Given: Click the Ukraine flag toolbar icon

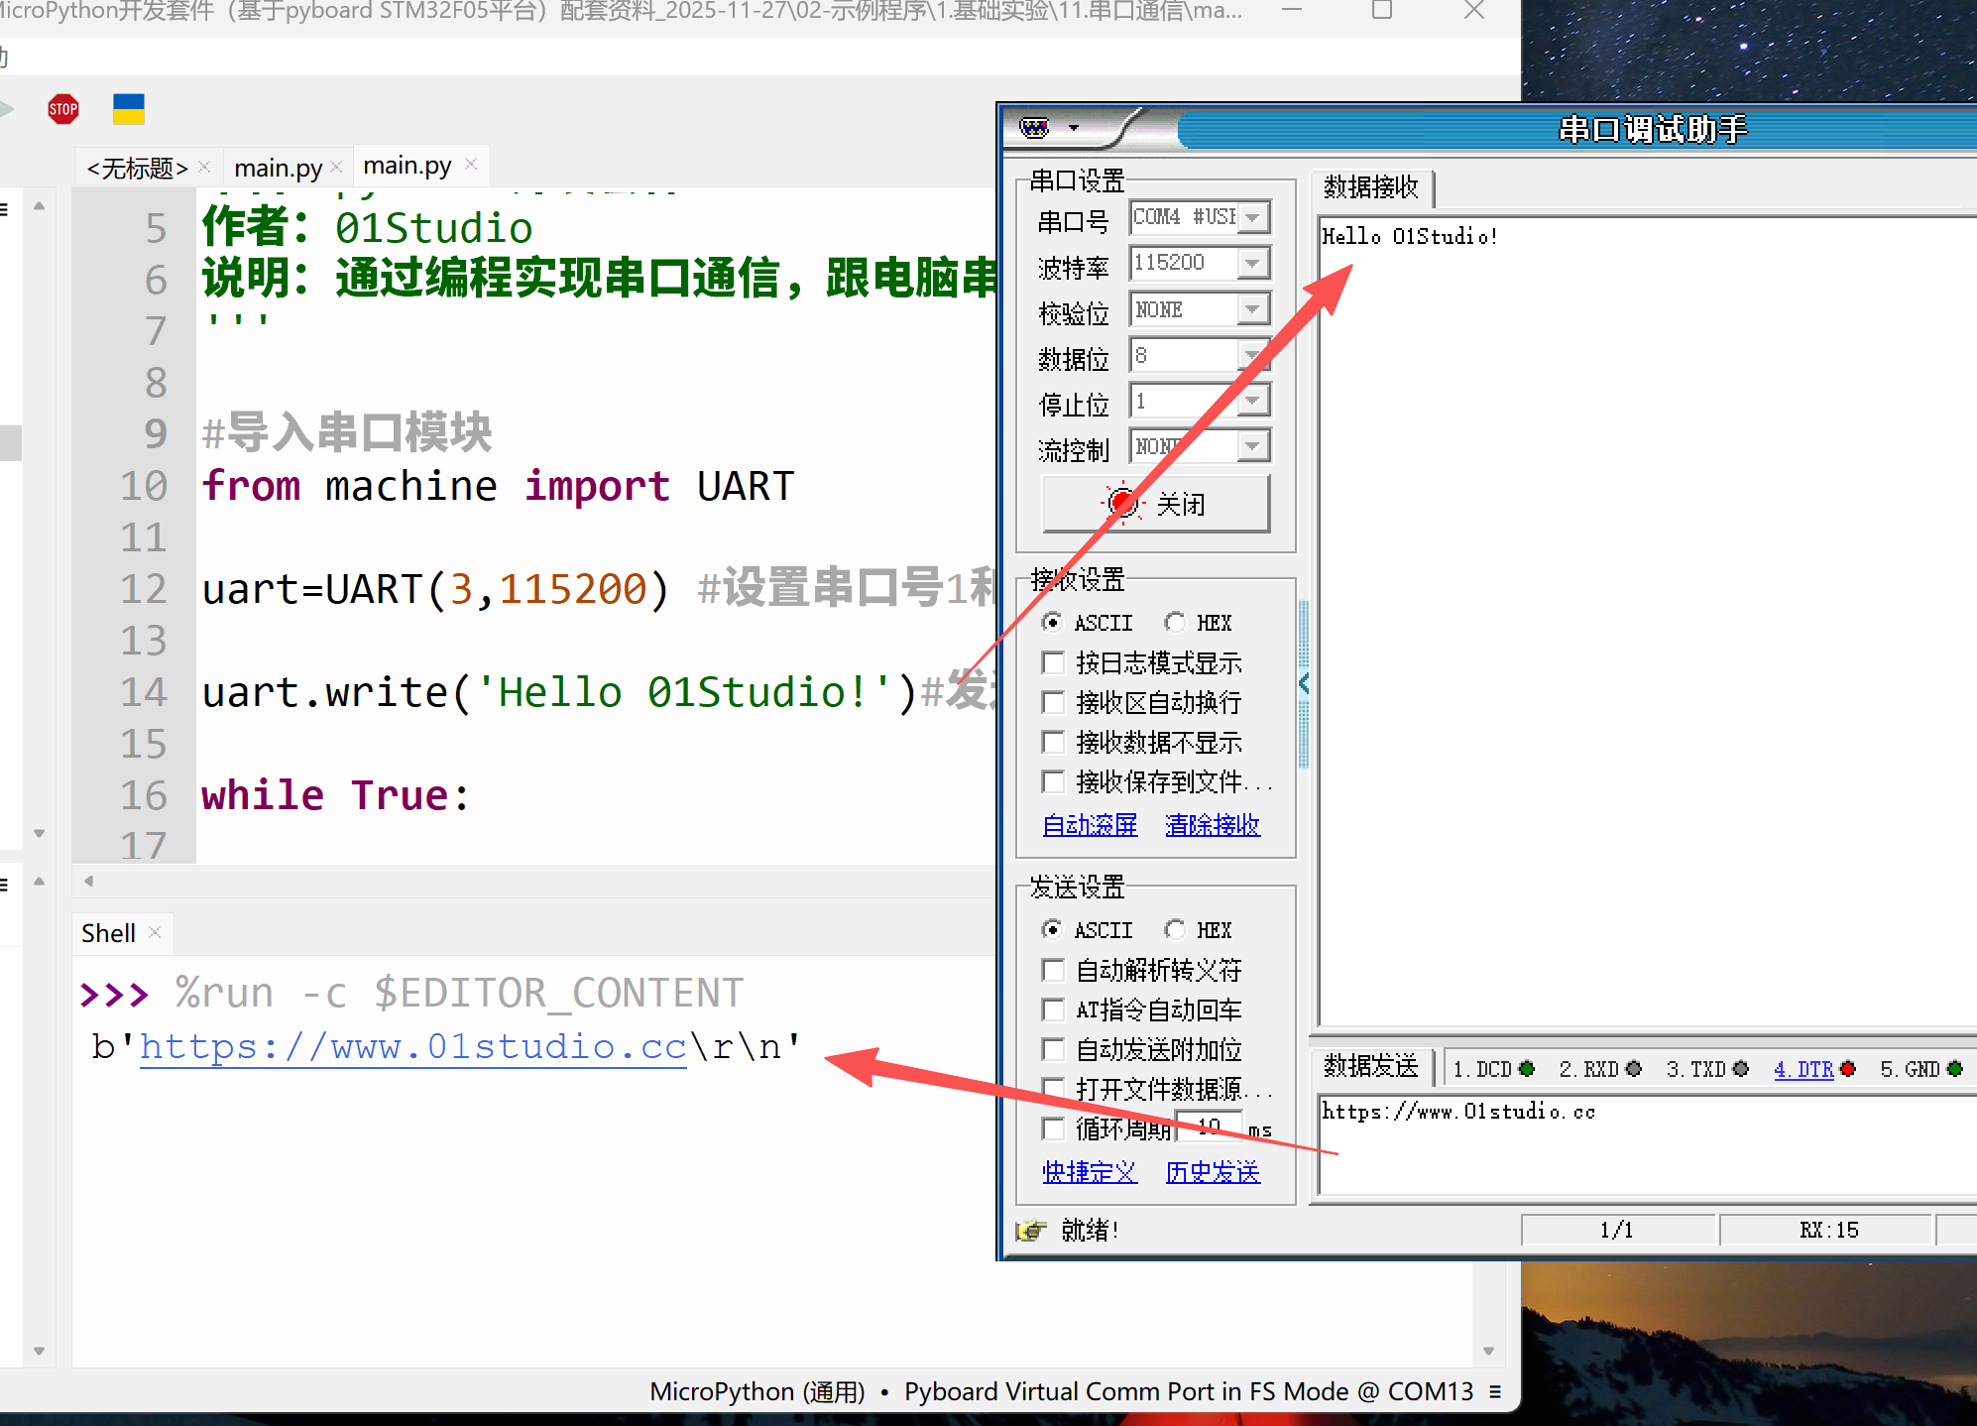Looking at the screenshot, I should click(x=130, y=109).
